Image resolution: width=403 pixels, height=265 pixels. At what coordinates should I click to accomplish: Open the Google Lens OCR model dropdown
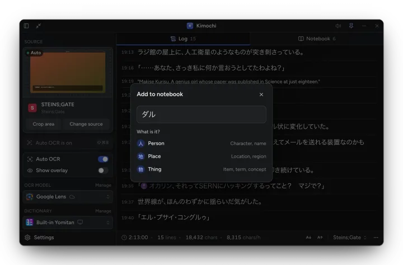(68, 197)
